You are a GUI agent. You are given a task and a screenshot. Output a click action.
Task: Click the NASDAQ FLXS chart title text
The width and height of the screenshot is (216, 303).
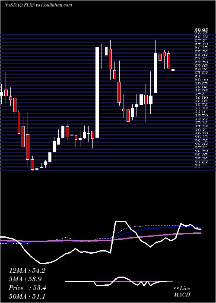[38, 5]
